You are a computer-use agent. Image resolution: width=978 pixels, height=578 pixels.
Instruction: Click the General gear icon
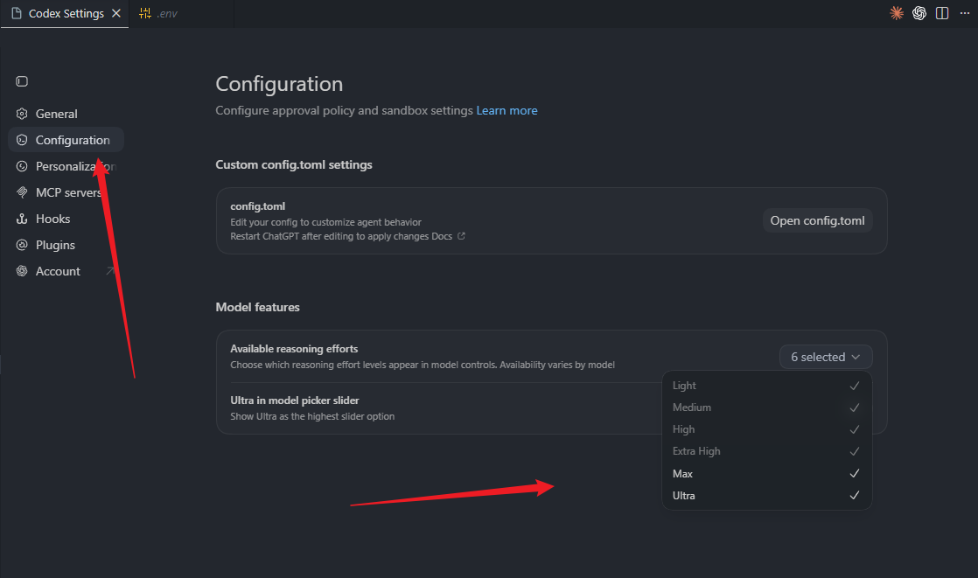tap(22, 114)
